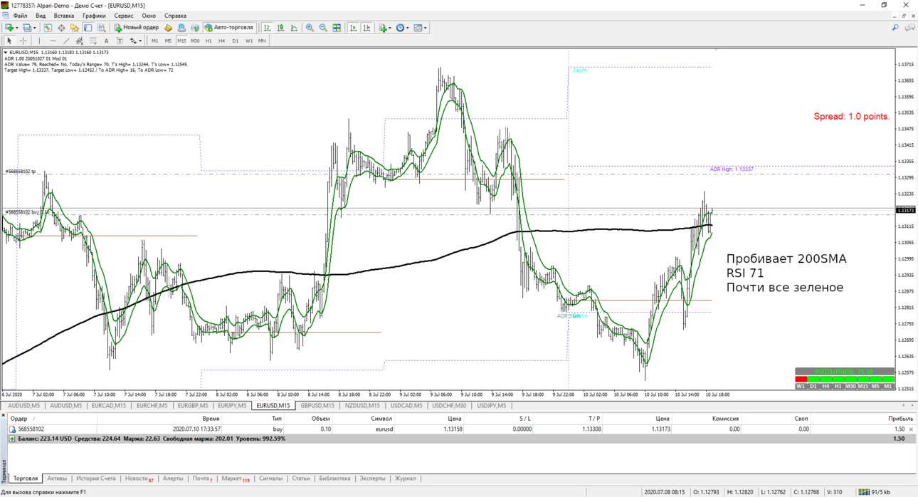Viewport: 918px width, 497px height.
Task: Open a new chart window
Action: coord(9,28)
